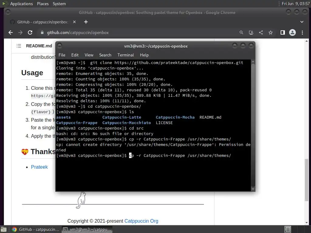Open terminal File menu
This screenshot has height=233, width=311.
pos(62,55)
